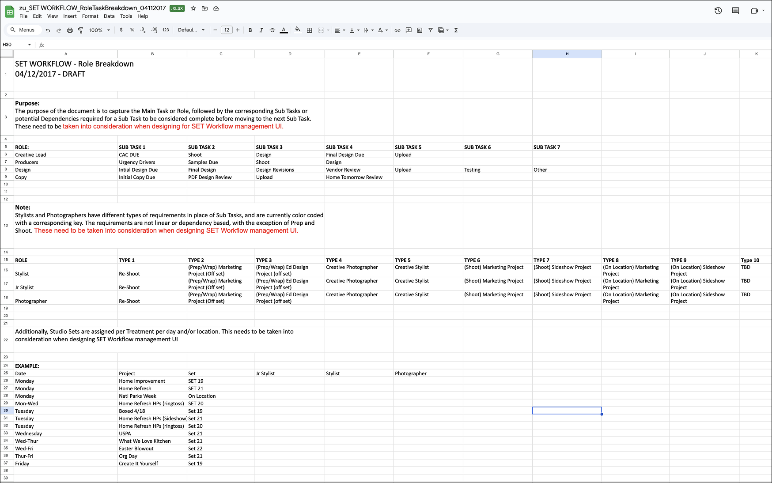772x483 pixels.
Task: Click the name box showing H30
Action: point(17,45)
